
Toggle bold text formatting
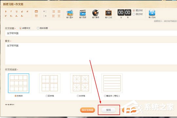6,11
